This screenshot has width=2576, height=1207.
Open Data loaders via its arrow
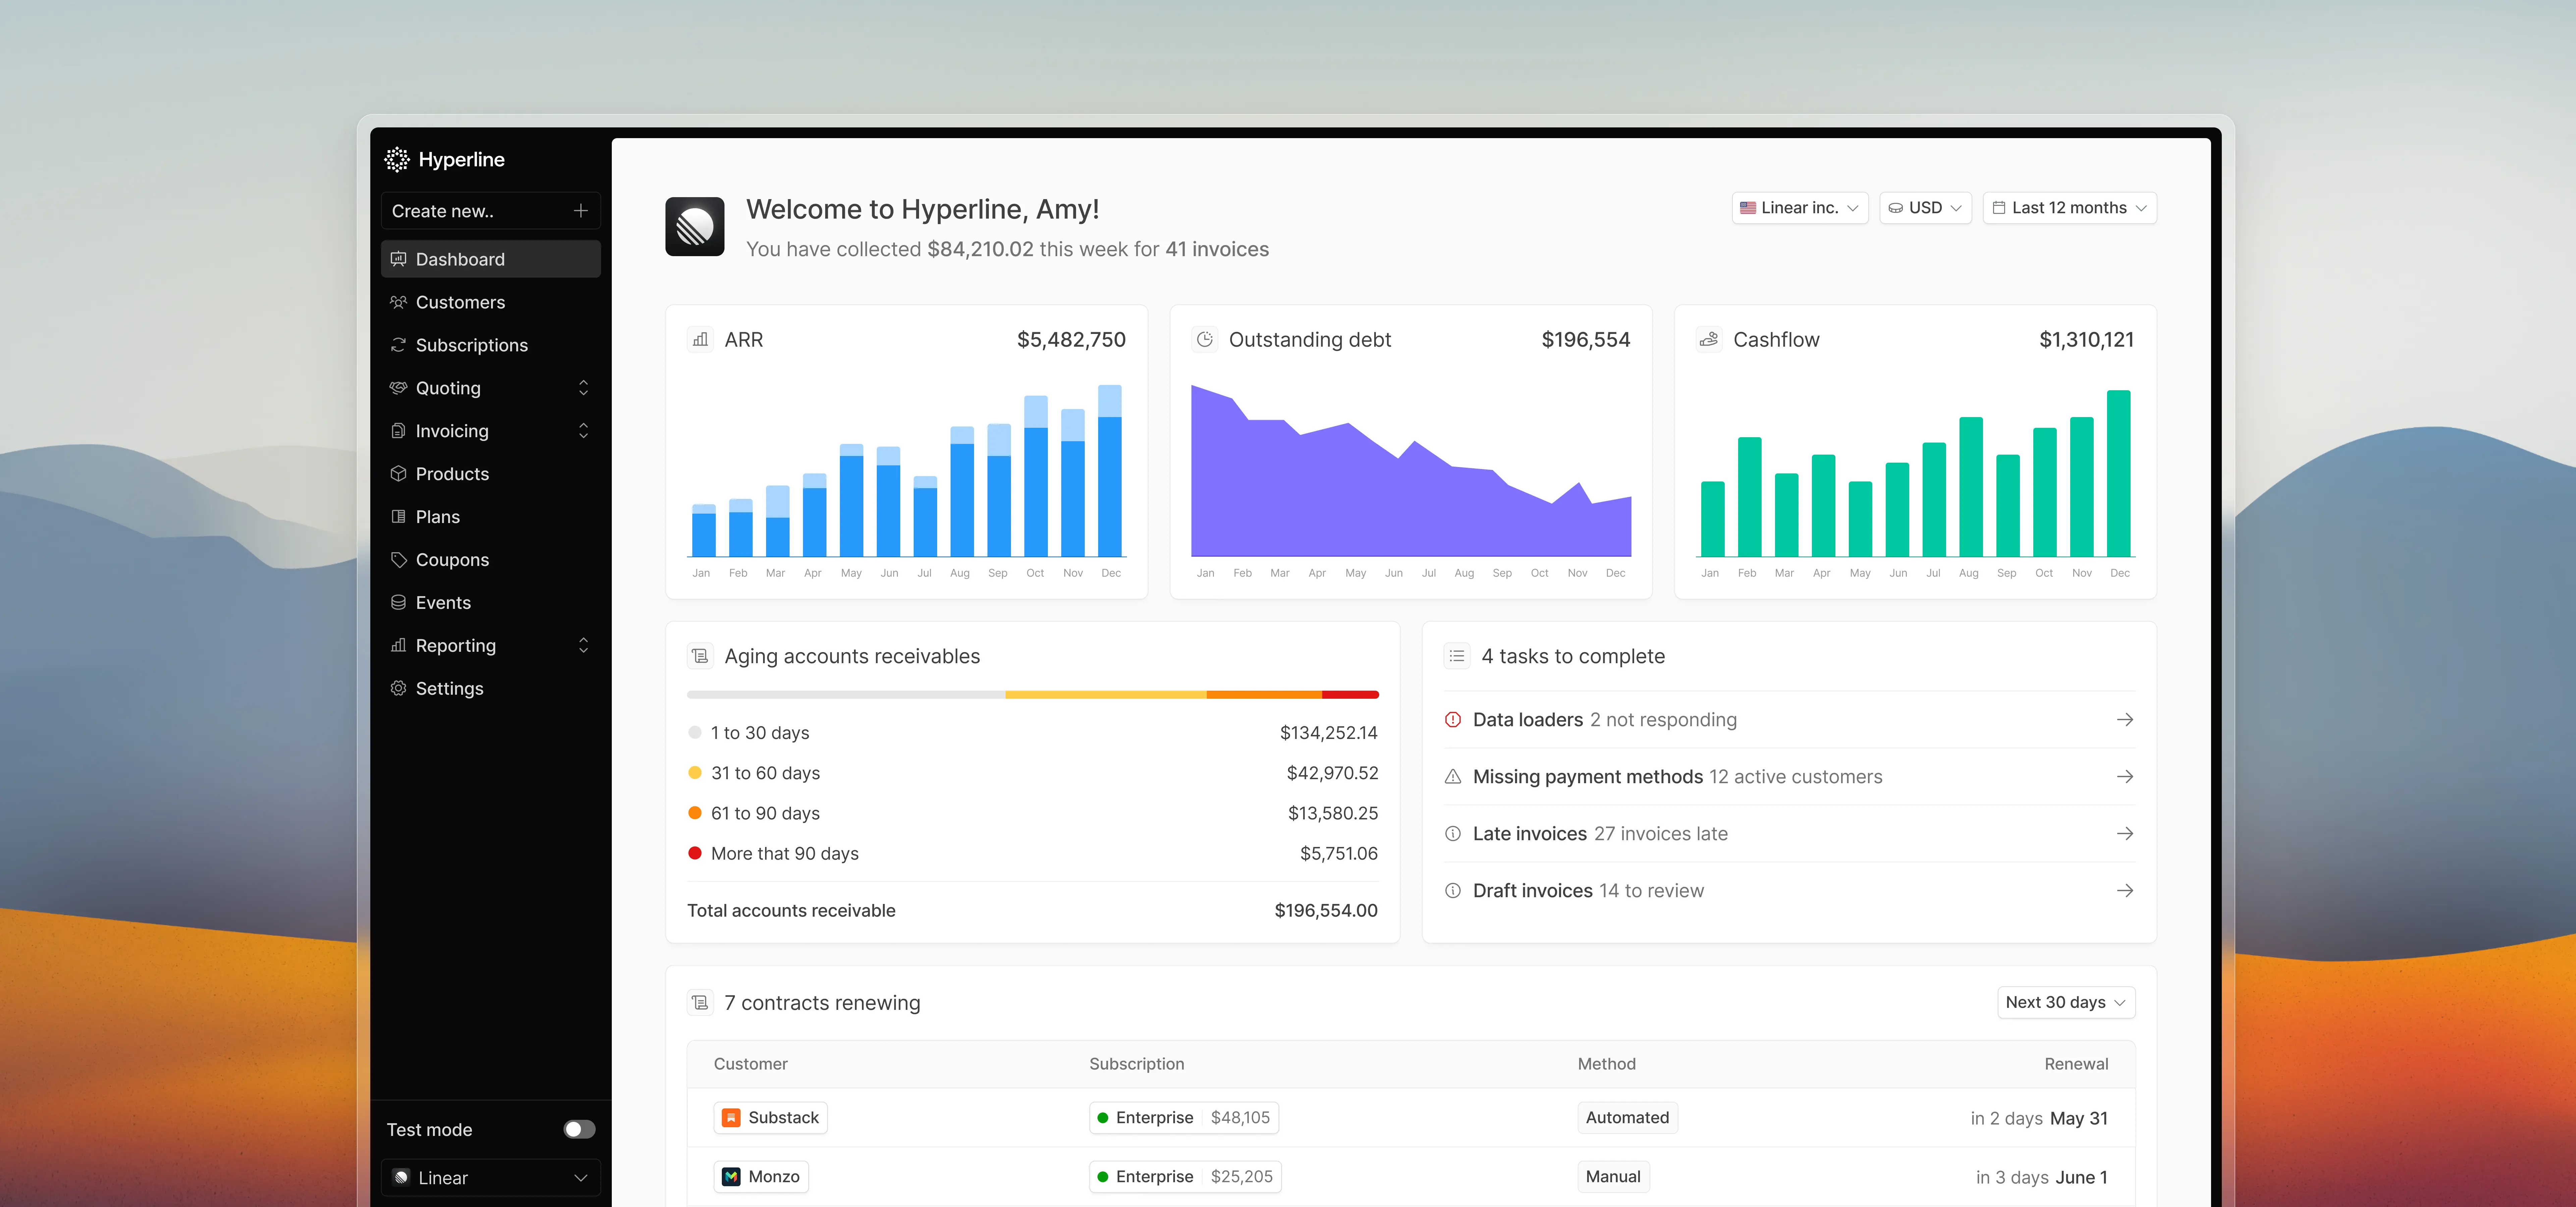[2125, 720]
